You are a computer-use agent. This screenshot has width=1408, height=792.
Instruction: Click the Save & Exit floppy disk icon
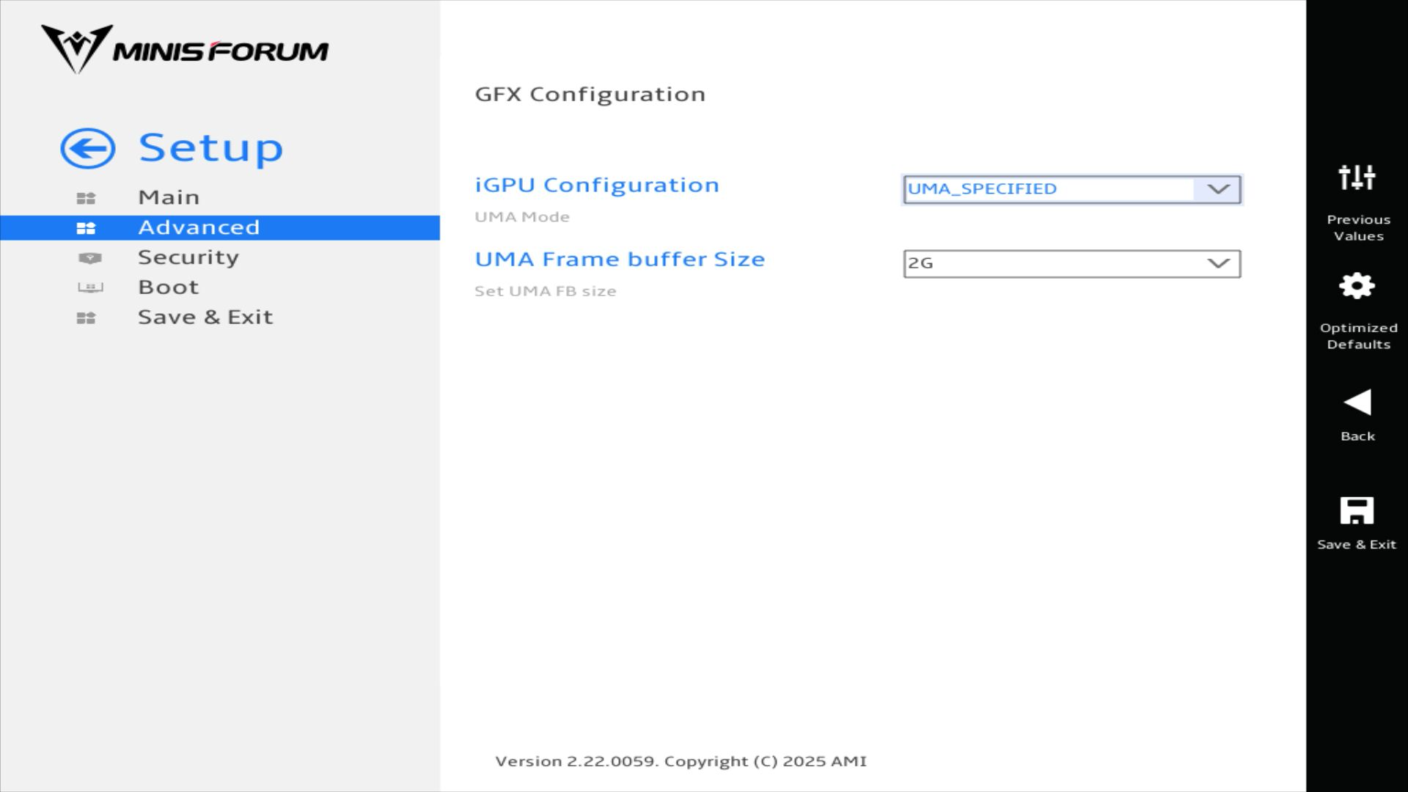point(1357,510)
